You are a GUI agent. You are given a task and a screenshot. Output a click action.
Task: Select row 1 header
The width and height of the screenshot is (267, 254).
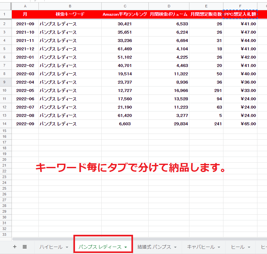pos(4,14)
